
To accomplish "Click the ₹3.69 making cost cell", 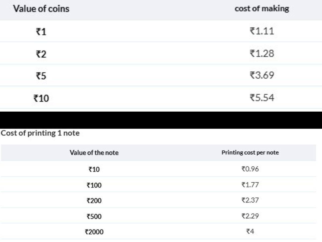I will tap(262, 76).
